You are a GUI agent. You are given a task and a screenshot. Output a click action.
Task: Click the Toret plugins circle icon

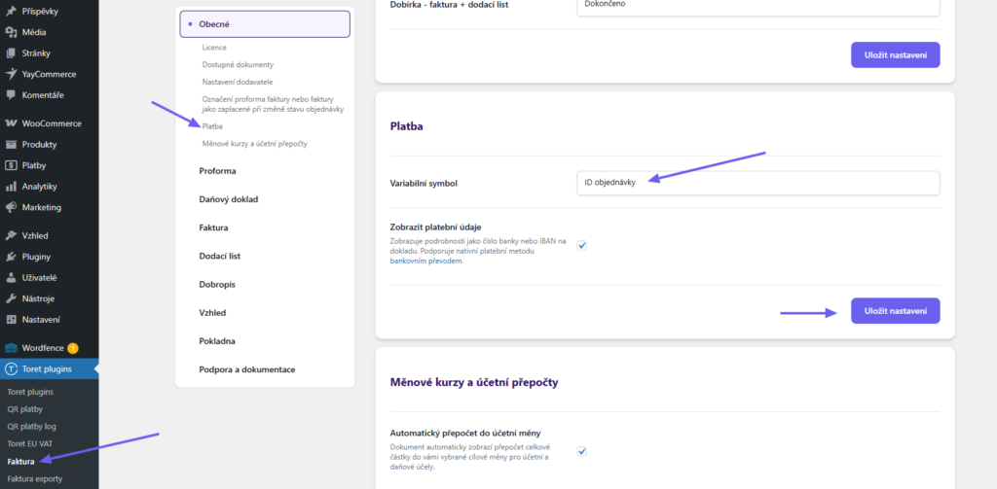click(x=11, y=369)
